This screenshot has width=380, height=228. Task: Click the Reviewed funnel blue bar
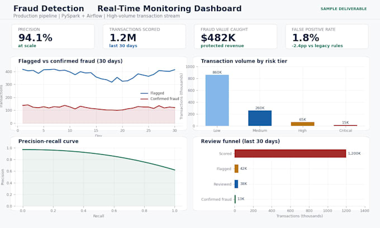click(236, 184)
